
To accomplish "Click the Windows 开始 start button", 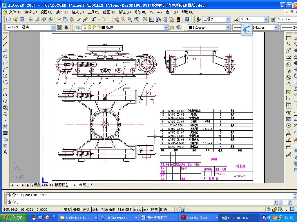I will click(x=14, y=218).
